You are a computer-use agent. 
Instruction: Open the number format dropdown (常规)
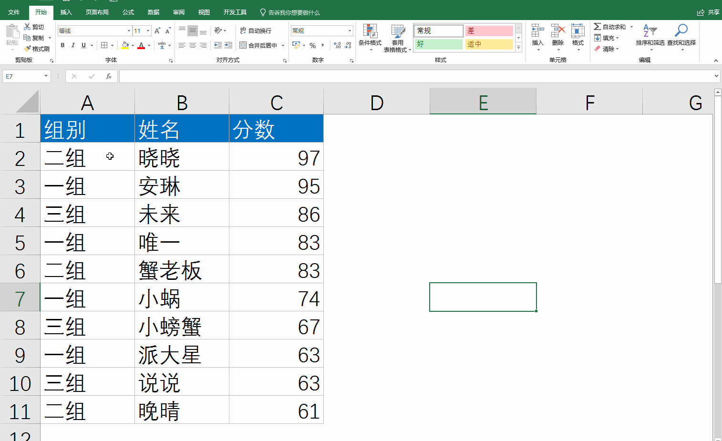click(350, 31)
